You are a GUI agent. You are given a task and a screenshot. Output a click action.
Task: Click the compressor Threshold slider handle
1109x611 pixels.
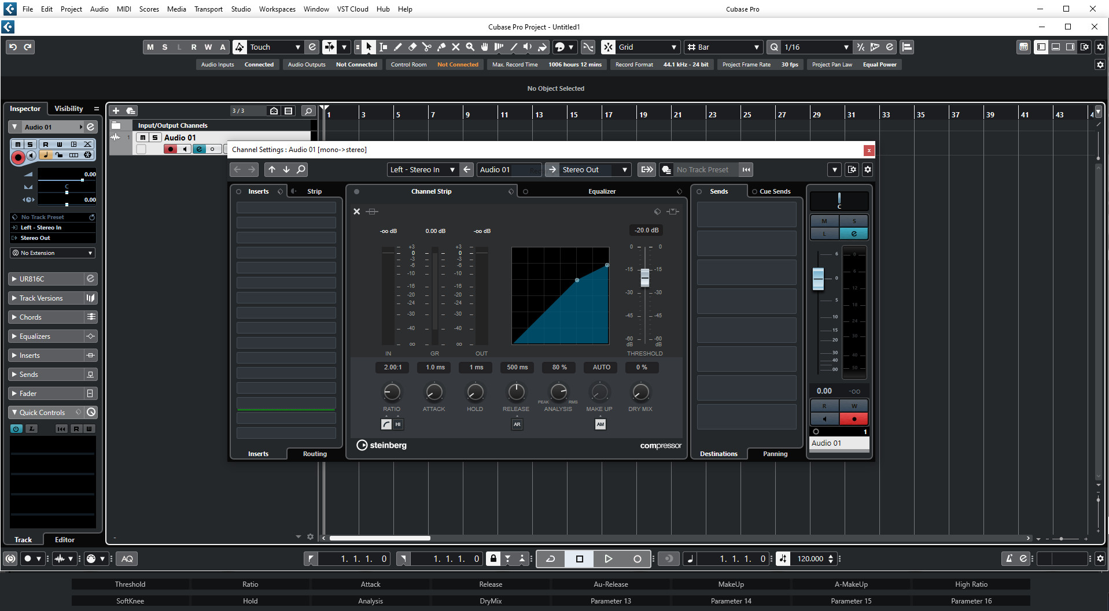[x=645, y=277]
